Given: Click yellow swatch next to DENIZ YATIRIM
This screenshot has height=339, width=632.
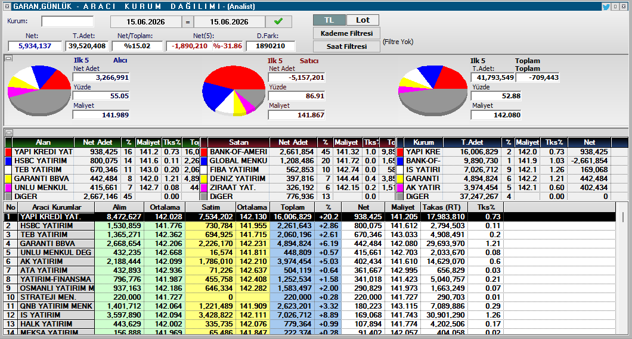Looking at the screenshot, I should pyautogui.click(x=204, y=178).
